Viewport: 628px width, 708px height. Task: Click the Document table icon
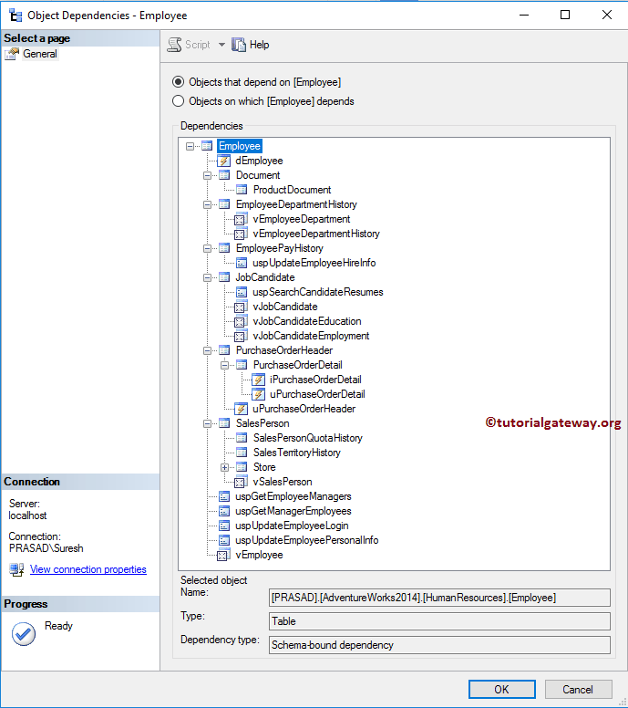[224, 175]
